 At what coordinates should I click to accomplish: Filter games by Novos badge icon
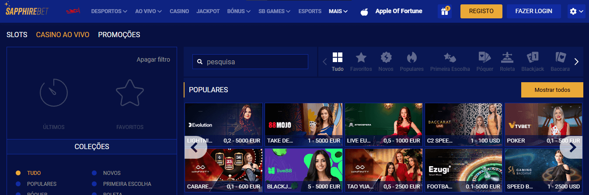386,58
